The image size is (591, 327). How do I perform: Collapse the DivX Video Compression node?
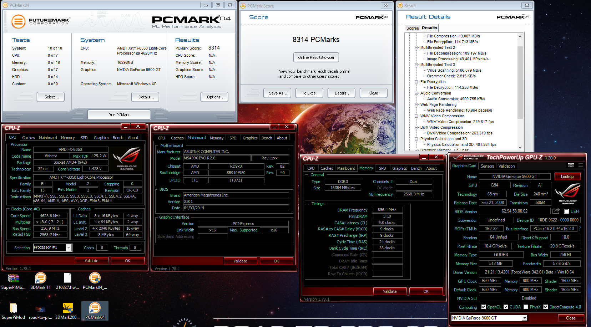coord(416,127)
